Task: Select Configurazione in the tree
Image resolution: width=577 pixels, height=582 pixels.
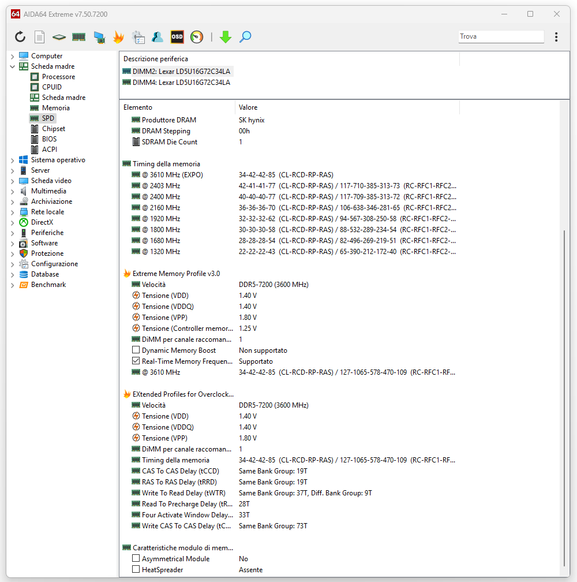Action: pyautogui.click(x=54, y=263)
